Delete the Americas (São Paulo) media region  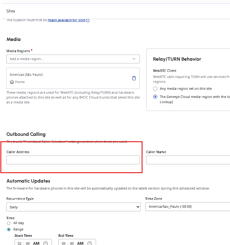click(x=134, y=78)
